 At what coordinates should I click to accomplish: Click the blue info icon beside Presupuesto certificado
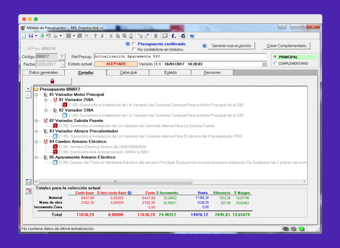coord(128,44)
